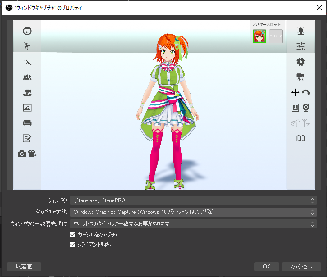Open the sliders adjustment icon
327x277 pixels.
[301, 46]
